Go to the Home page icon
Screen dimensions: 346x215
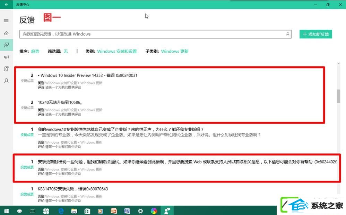tap(6, 33)
